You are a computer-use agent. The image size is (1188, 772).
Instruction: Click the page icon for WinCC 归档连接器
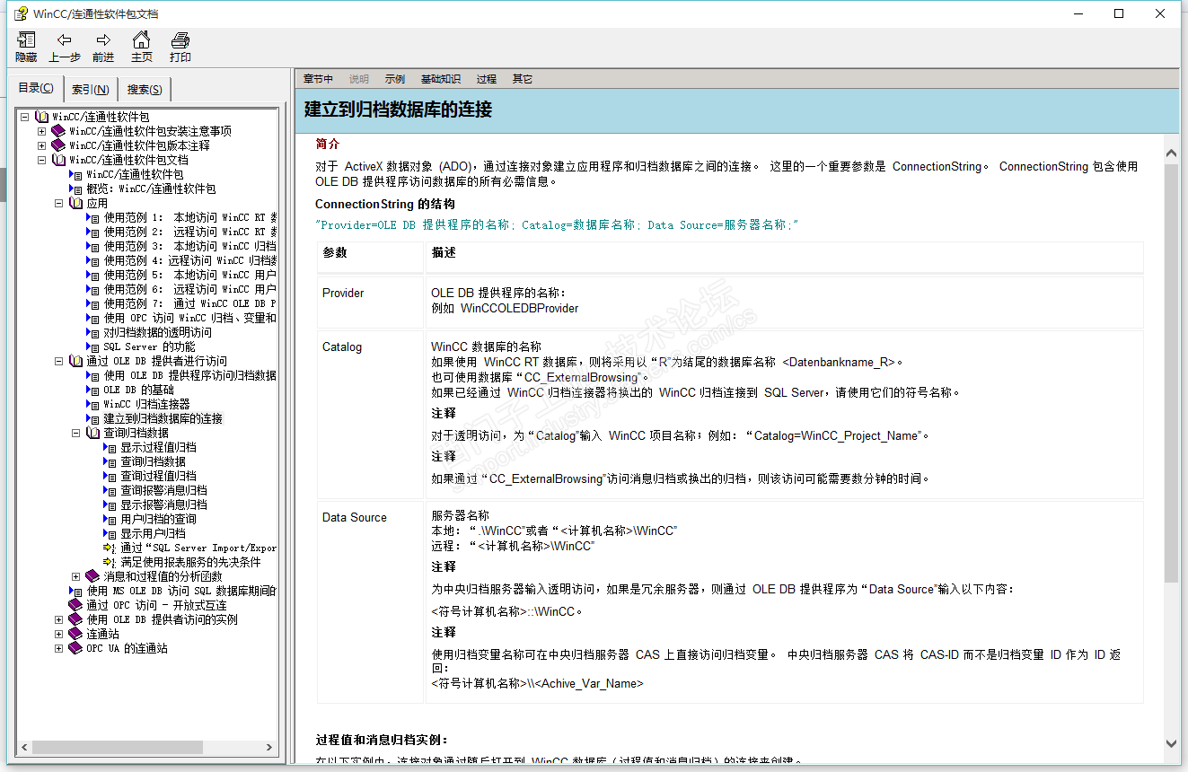92,404
